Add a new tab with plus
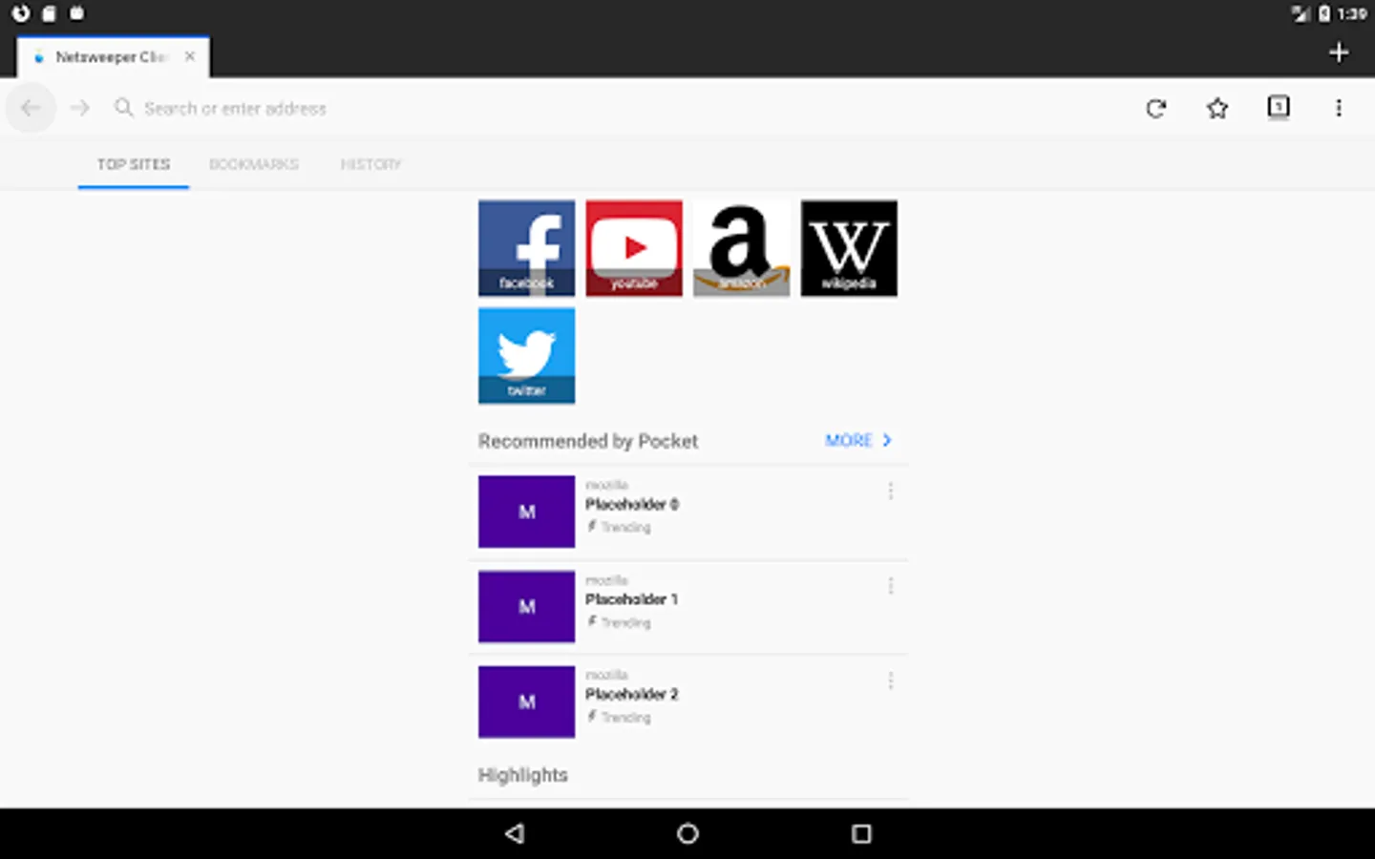 click(1339, 52)
